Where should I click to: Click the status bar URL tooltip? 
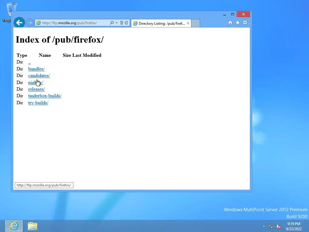click(x=44, y=185)
